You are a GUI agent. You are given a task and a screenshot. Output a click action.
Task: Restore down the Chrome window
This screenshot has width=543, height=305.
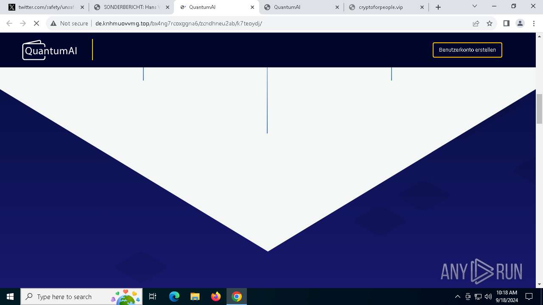pos(514,6)
